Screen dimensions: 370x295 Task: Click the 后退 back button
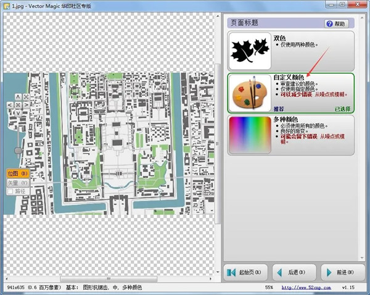tap(294, 272)
